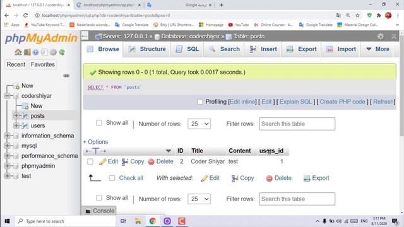Enable the Profiling checkbox
404x227 pixels.
click(199, 102)
